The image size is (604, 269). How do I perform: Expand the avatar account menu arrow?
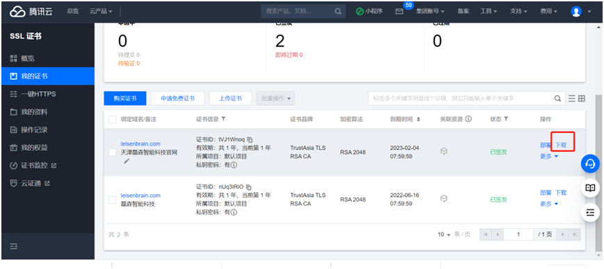[x=589, y=12]
